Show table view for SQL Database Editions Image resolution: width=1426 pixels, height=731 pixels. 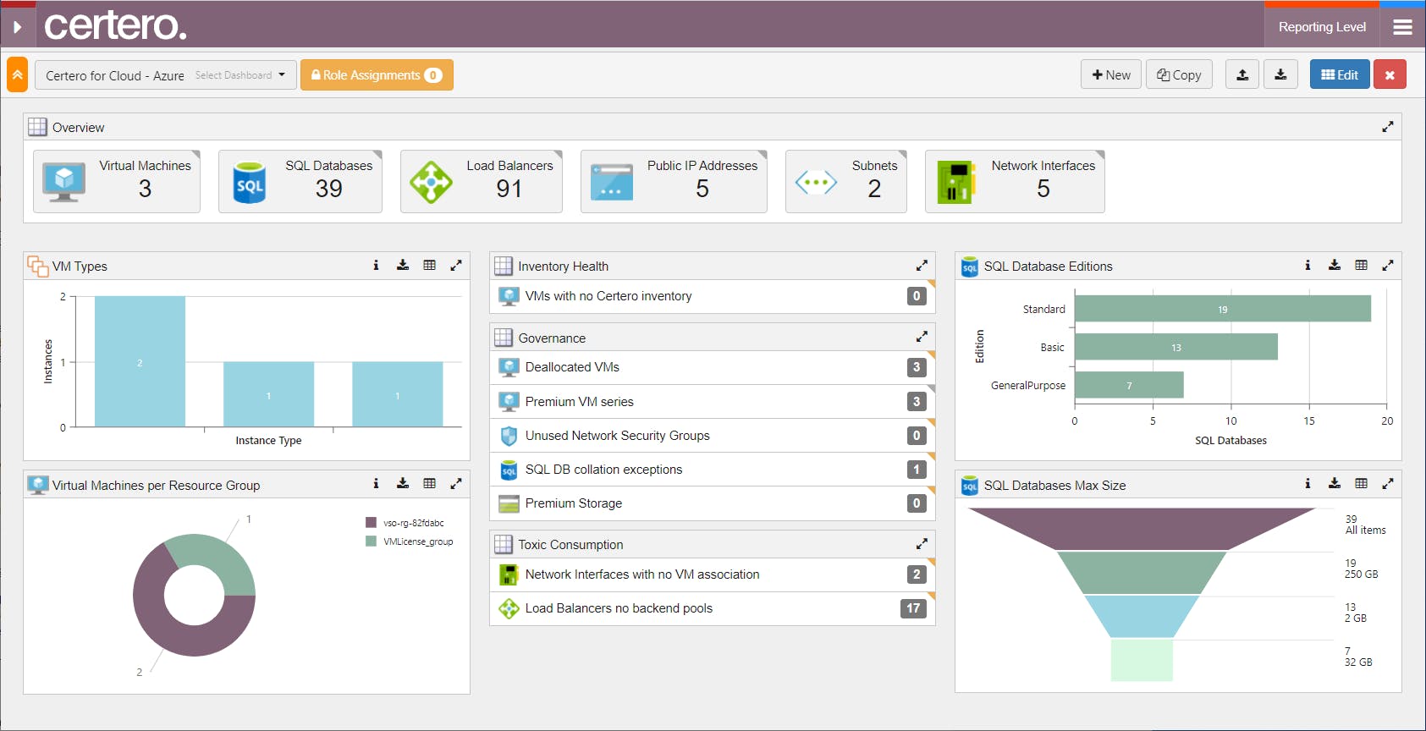pyautogui.click(x=1361, y=266)
